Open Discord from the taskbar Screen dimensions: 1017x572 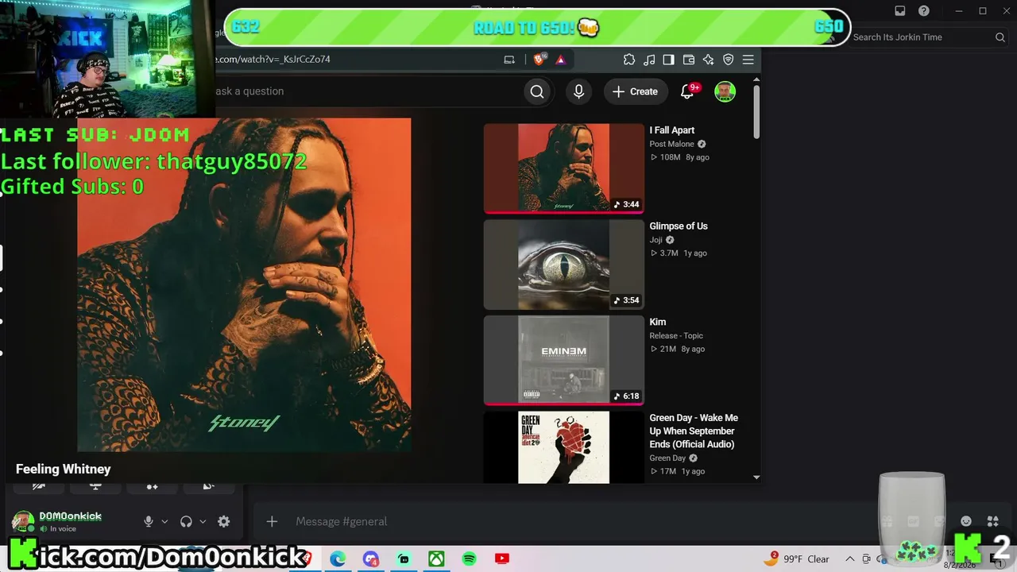click(371, 558)
